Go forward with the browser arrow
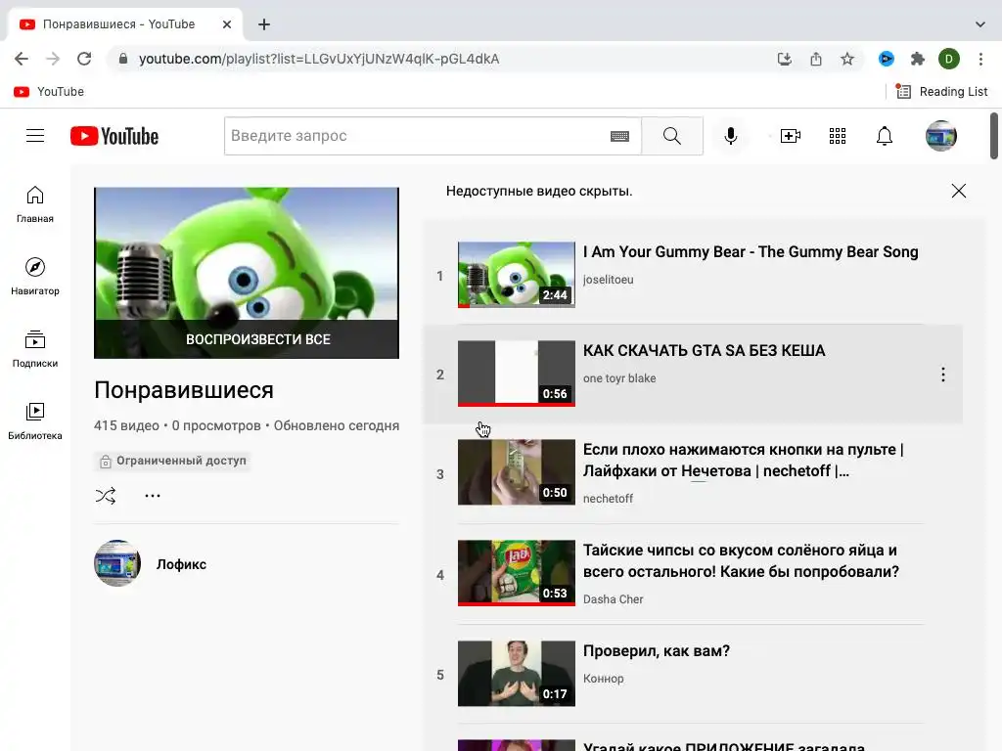The width and height of the screenshot is (1002, 751). click(x=53, y=59)
